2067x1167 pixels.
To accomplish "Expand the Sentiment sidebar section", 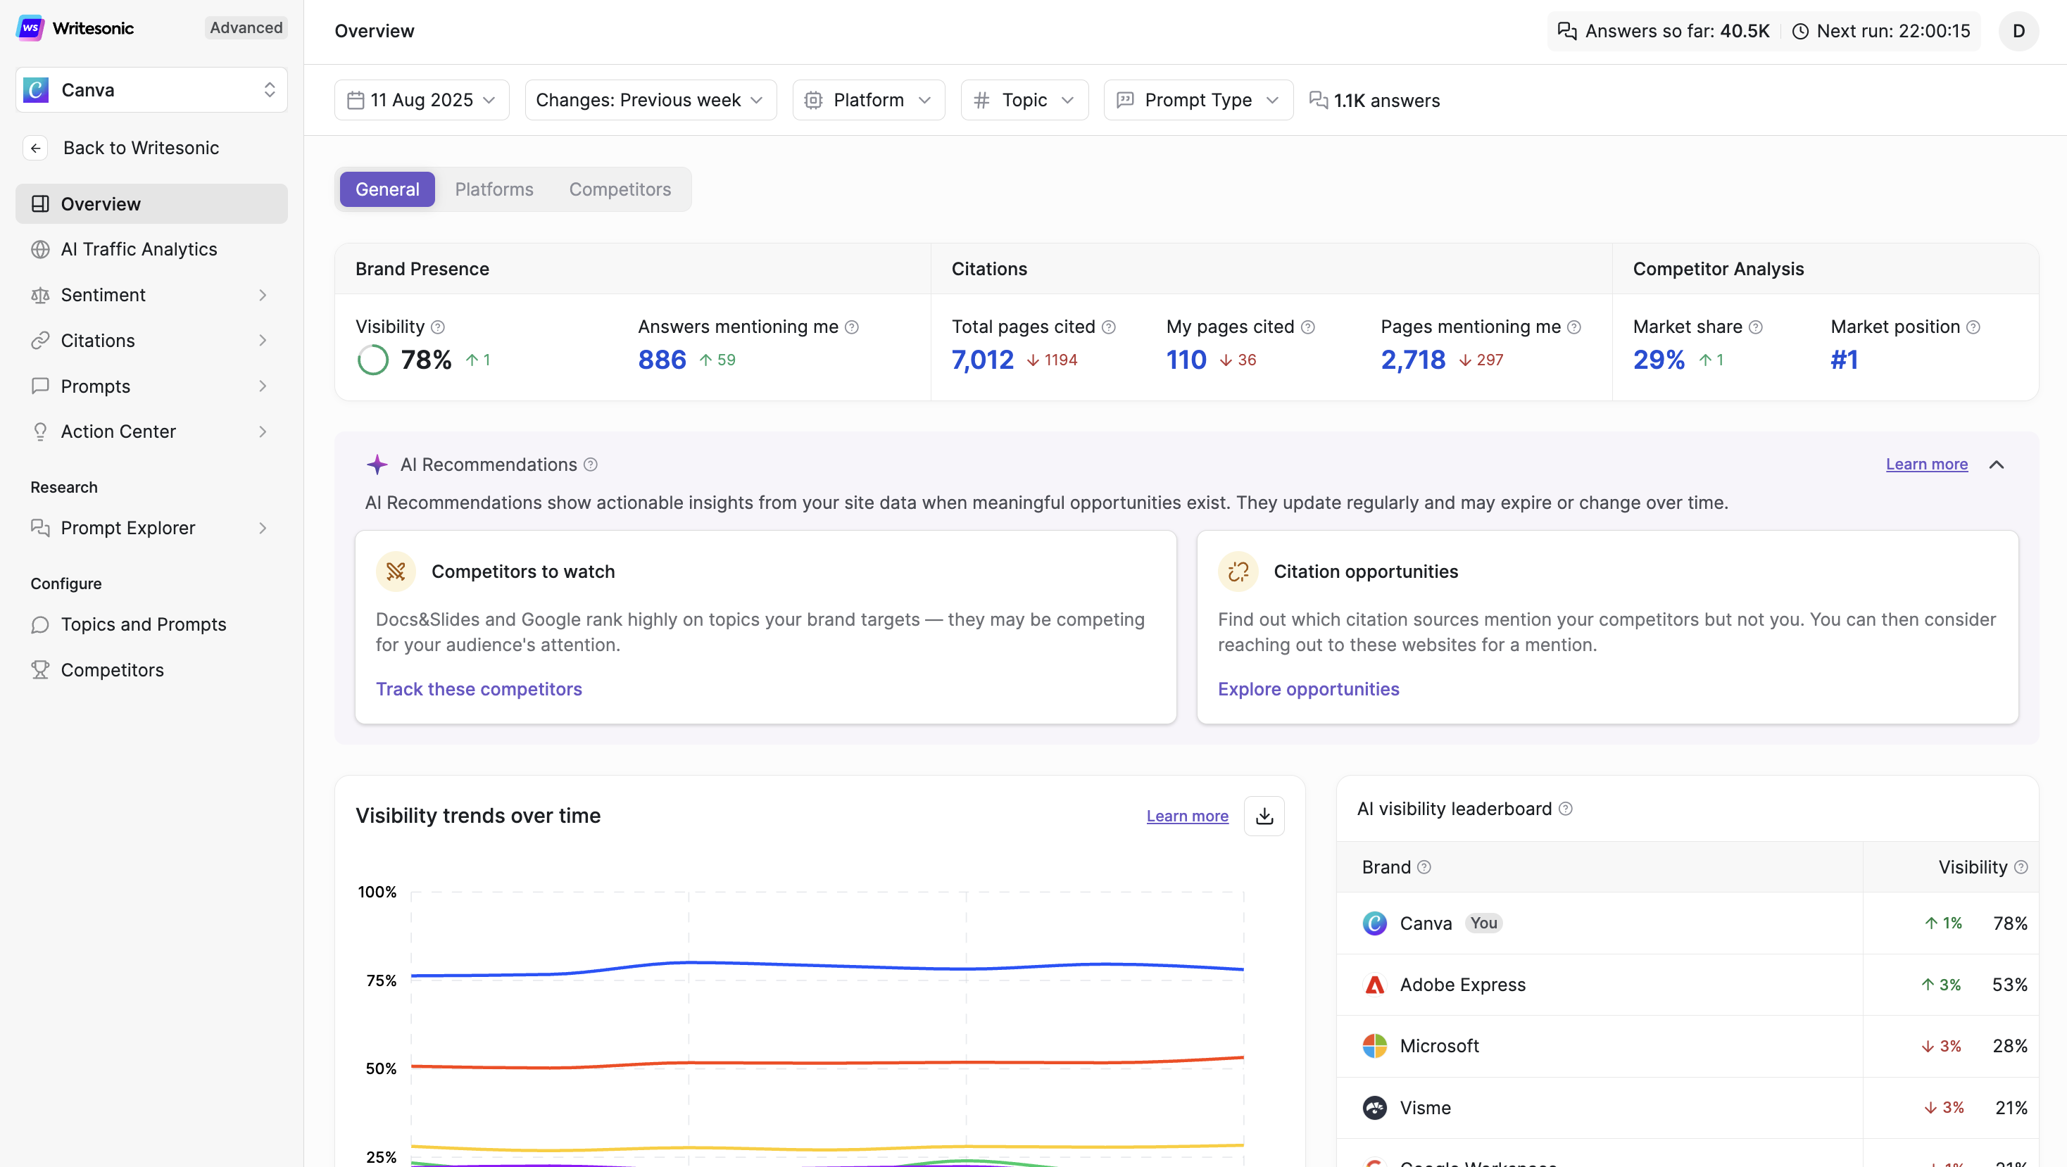I will click(263, 295).
